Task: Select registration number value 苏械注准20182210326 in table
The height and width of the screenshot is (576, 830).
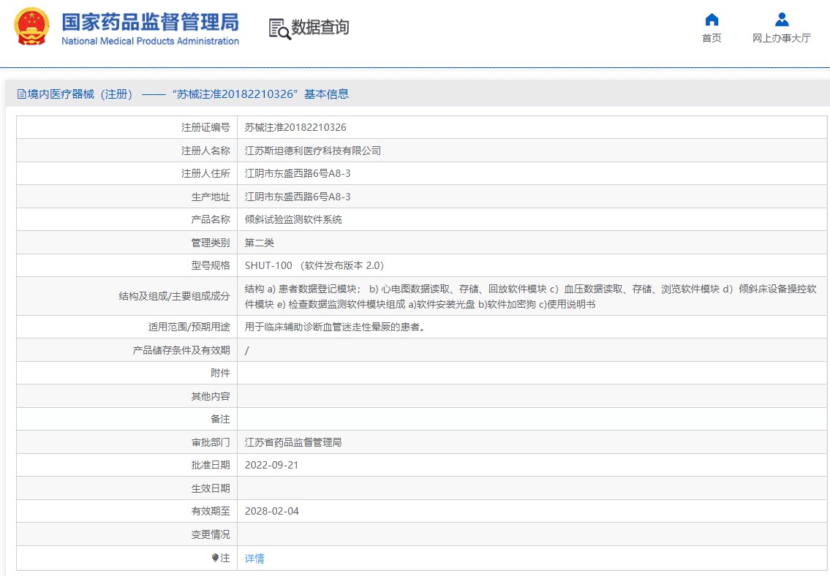Action: pyautogui.click(x=295, y=127)
